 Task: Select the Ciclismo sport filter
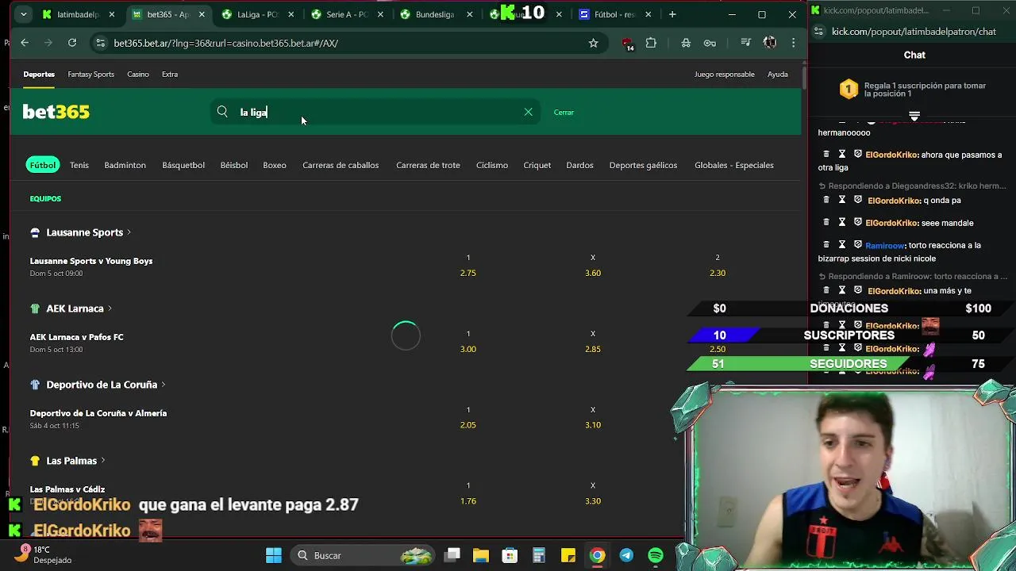492,165
